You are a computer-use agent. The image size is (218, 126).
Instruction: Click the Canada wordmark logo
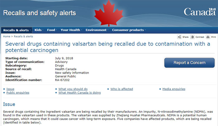point(199,12)
